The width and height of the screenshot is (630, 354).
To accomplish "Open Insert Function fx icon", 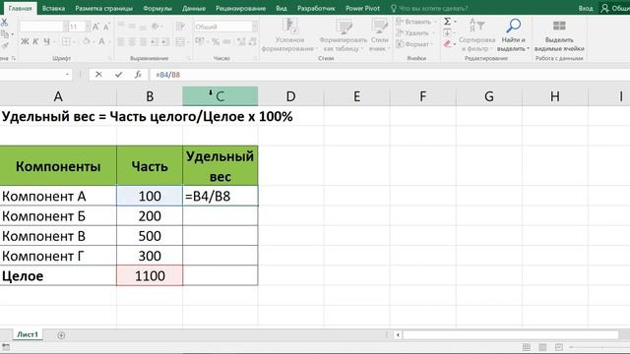I will click(138, 75).
